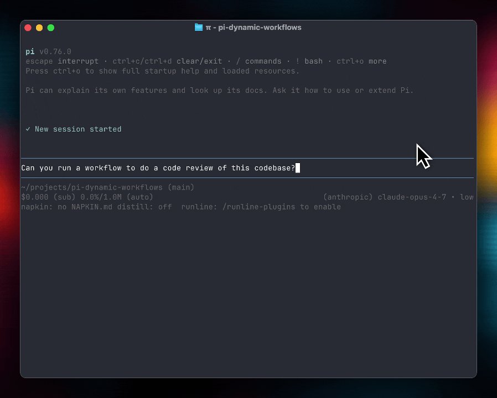Click the 'escape interrupt' shortcut hint
Image resolution: width=497 pixels, height=398 pixels.
[62, 61]
